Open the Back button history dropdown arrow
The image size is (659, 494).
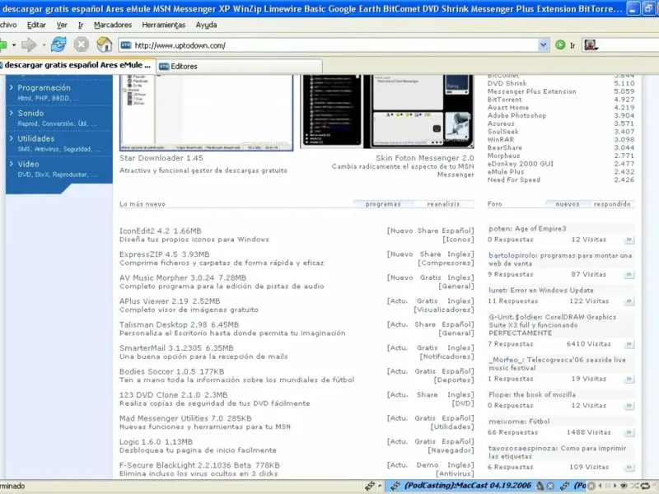tap(14, 45)
